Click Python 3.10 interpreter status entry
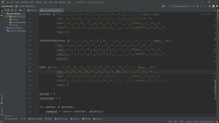The height and width of the screenshot is (123, 219). pos(204,122)
